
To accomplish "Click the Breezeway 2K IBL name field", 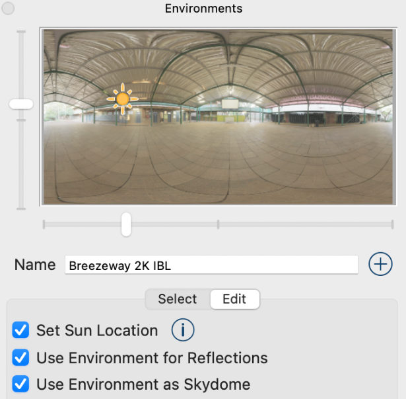I will 211,265.
